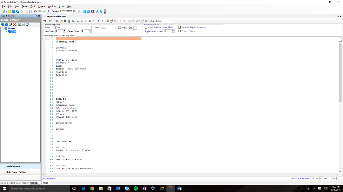Click the undo arrow in the main toolbar
343x192 pixels.
tap(35, 11)
